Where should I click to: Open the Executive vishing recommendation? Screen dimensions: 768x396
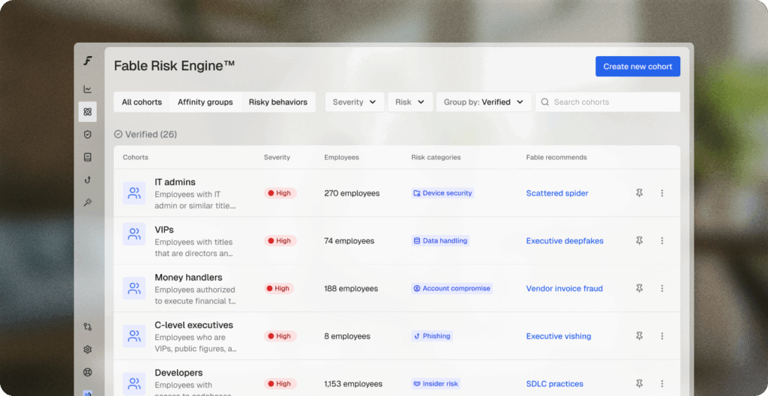[x=558, y=336]
